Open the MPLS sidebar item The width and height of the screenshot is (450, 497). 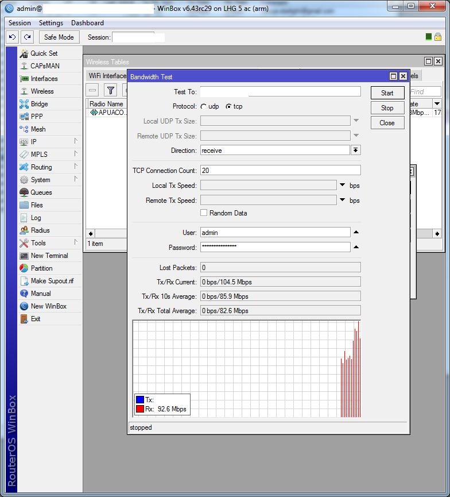[50, 155]
